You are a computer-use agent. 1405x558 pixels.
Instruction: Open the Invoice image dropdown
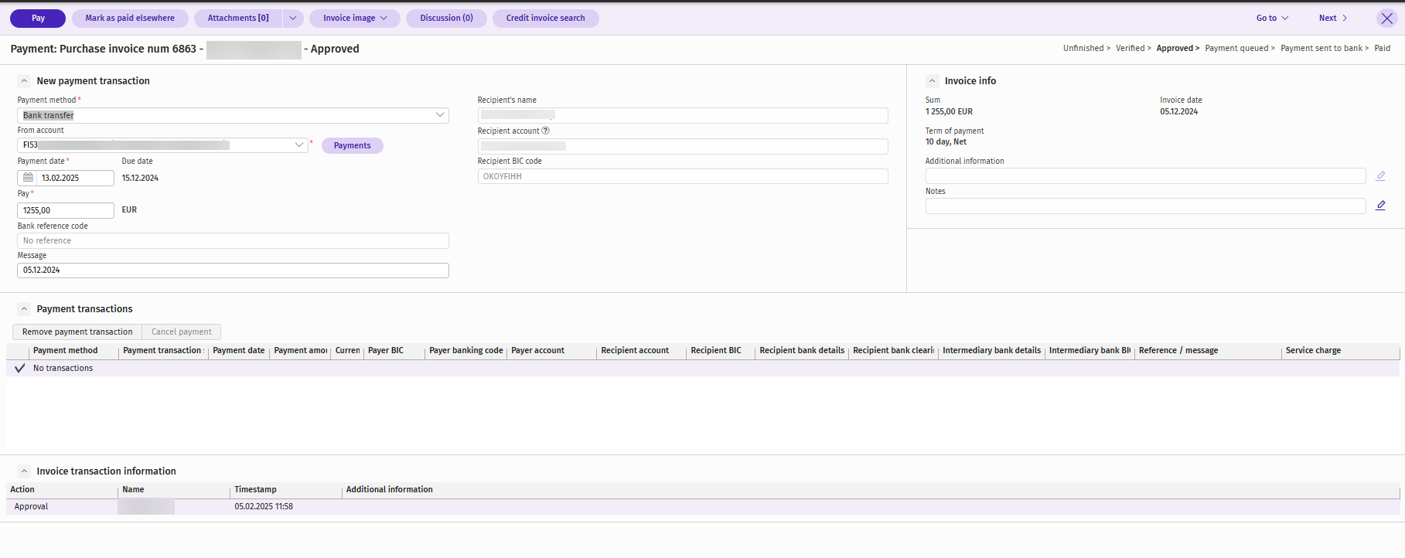tap(355, 18)
